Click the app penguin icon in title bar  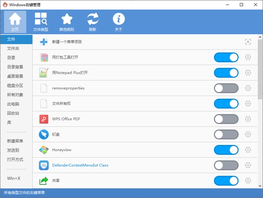coord(5,5)
